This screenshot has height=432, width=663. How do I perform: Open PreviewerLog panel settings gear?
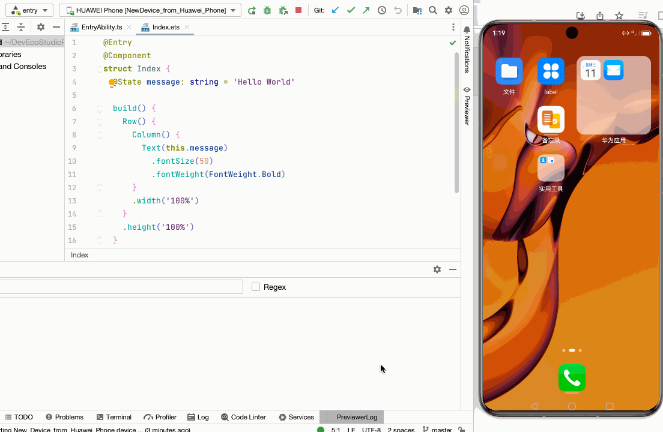coord(437,269)
